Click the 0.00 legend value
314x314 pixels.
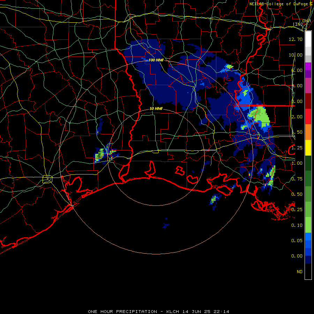point(297,256)
